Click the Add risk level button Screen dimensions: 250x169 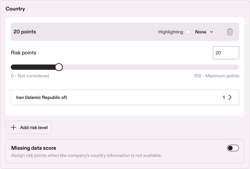29,127
